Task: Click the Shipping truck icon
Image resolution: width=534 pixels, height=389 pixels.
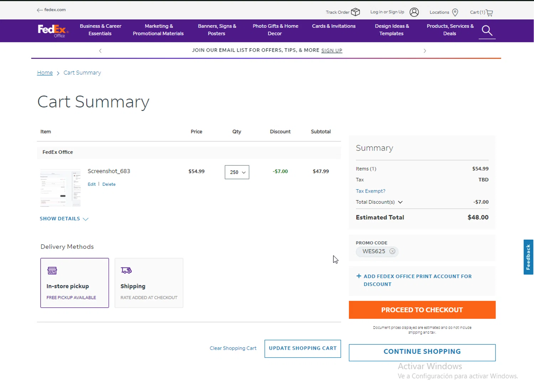Action: coord(126,271)
